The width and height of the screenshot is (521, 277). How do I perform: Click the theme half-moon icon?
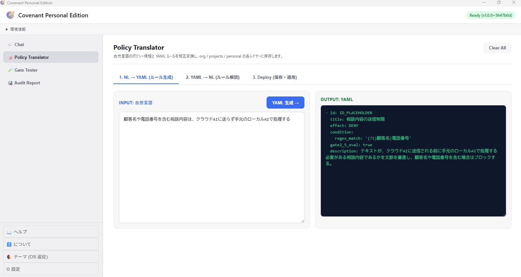(9, 257)
